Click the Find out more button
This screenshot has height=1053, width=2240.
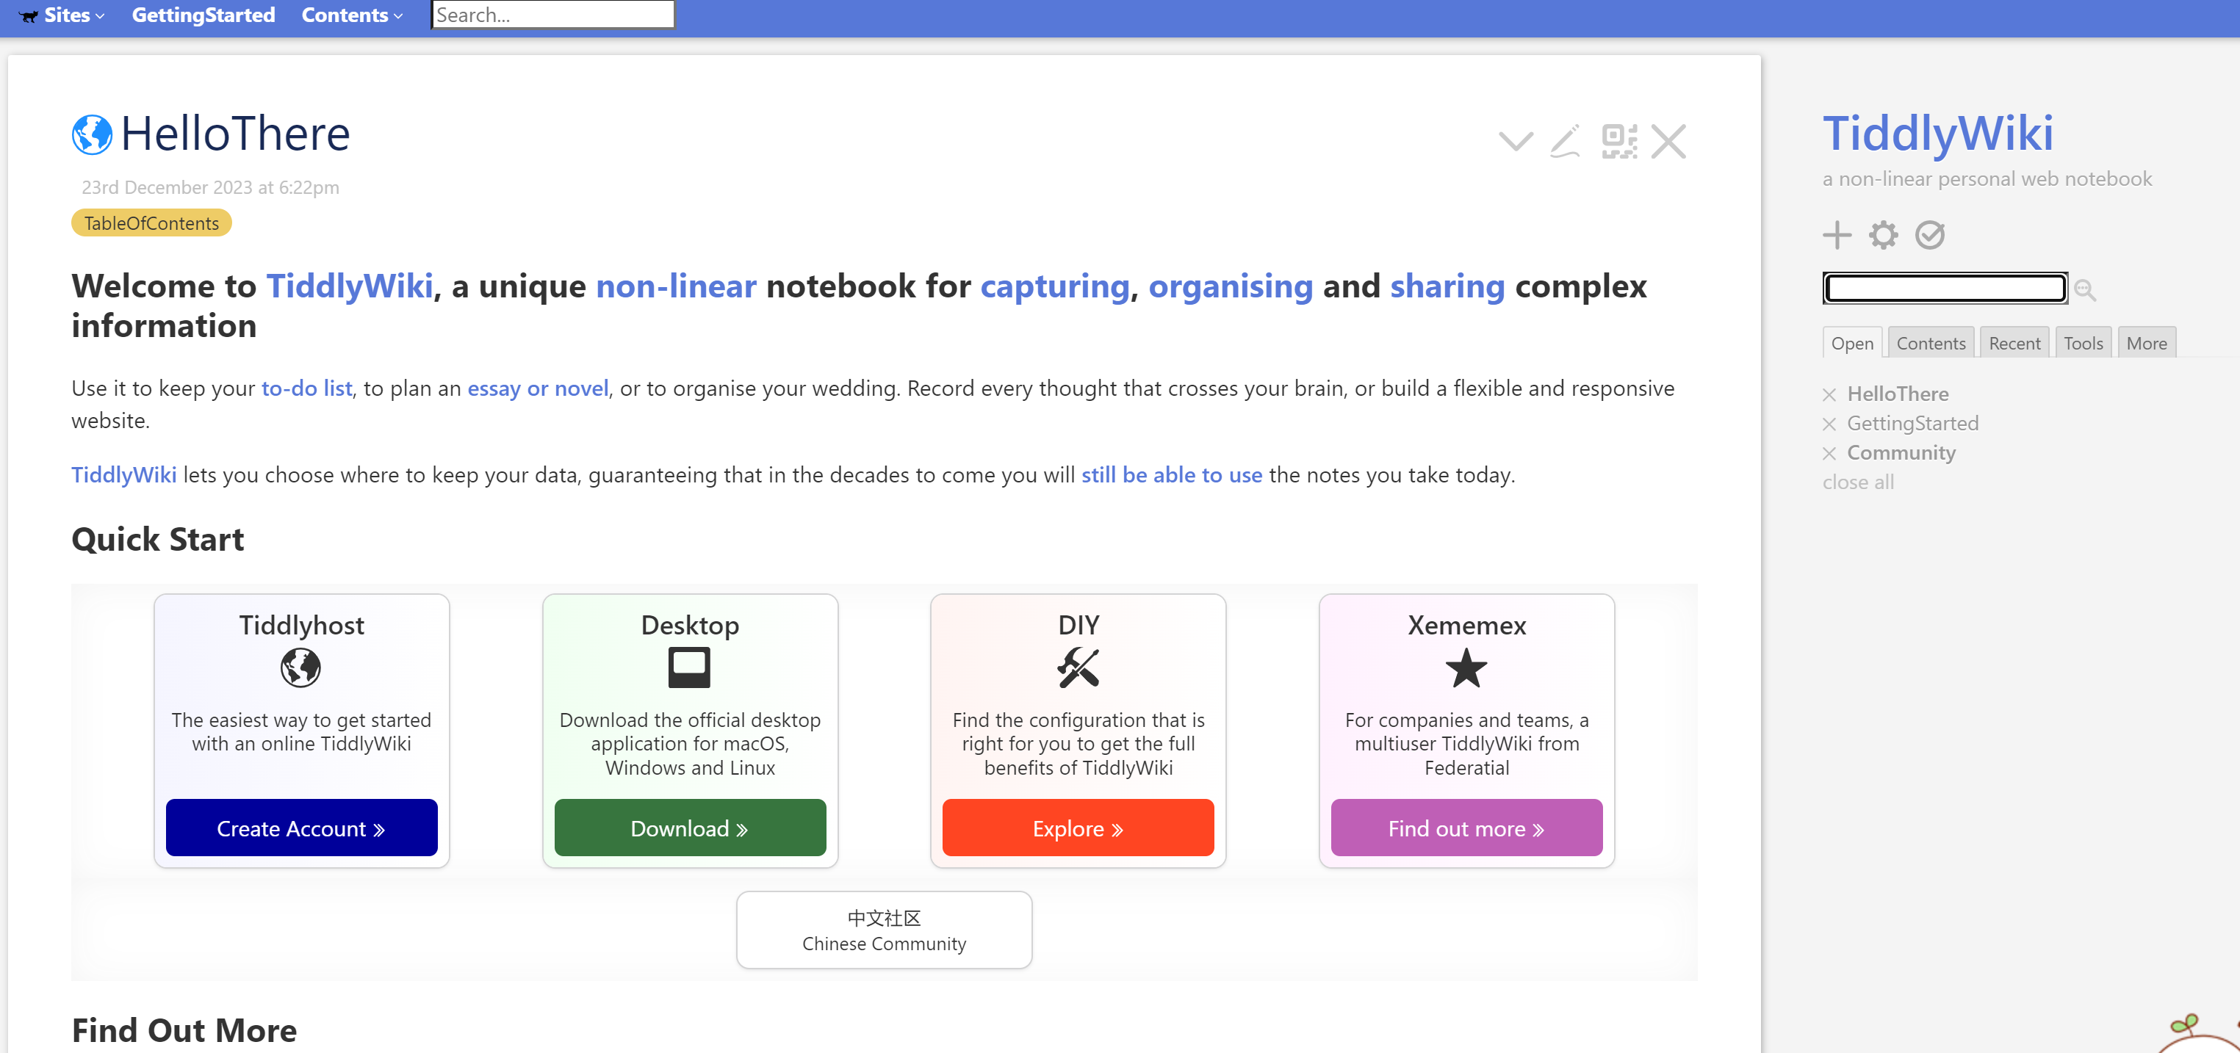(x=1466, y=828)
